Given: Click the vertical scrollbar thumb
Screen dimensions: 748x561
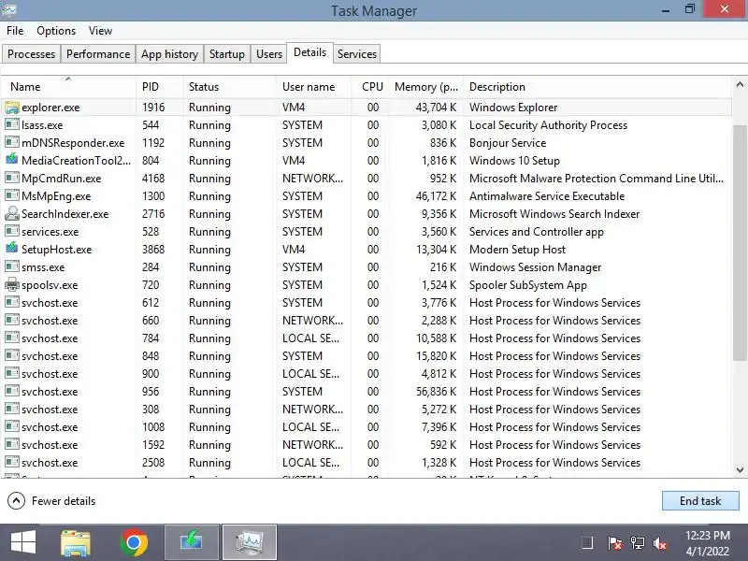Looking at the screenshot, I should (x=740, y=242).
